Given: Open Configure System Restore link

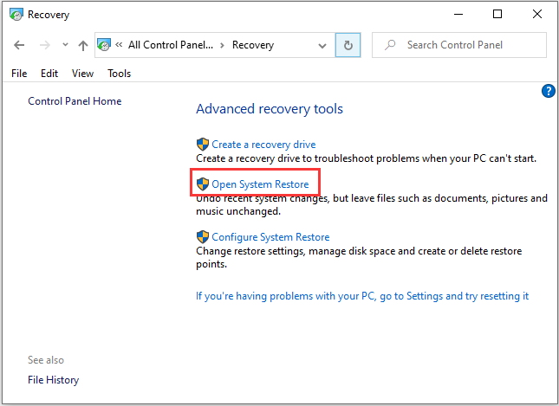Looking at the screenshot, I should [x=270, y=237].
